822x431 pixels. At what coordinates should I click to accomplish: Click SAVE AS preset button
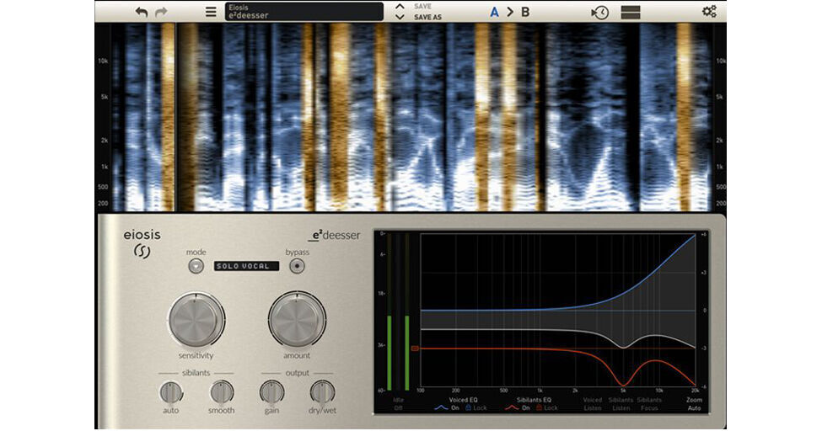(427, 18)
